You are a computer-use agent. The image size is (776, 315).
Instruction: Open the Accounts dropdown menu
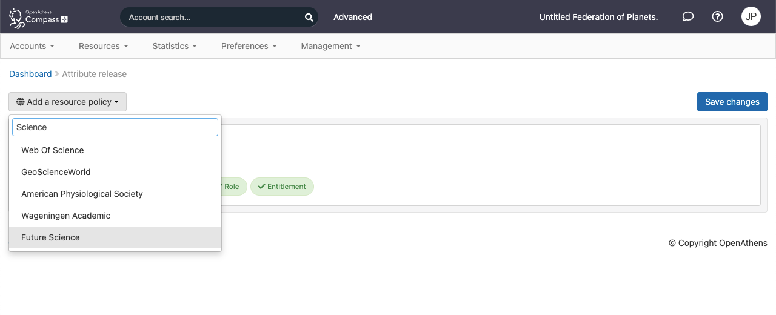tap(32, 46)
